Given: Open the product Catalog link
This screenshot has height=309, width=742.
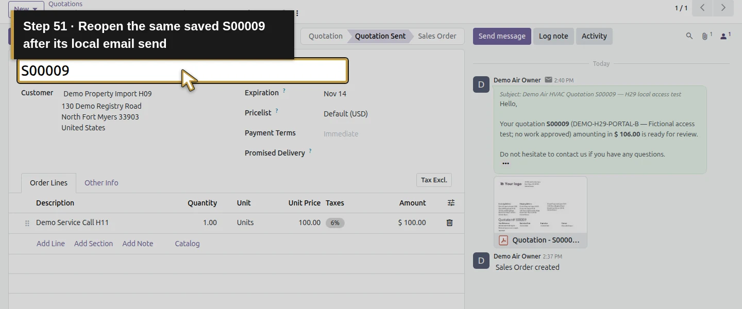Looking at the screenshot, I should 187,244.
